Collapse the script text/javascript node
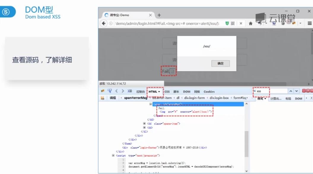Image resolution: width=313 pixels, height=174 pixels. [113, 155]
